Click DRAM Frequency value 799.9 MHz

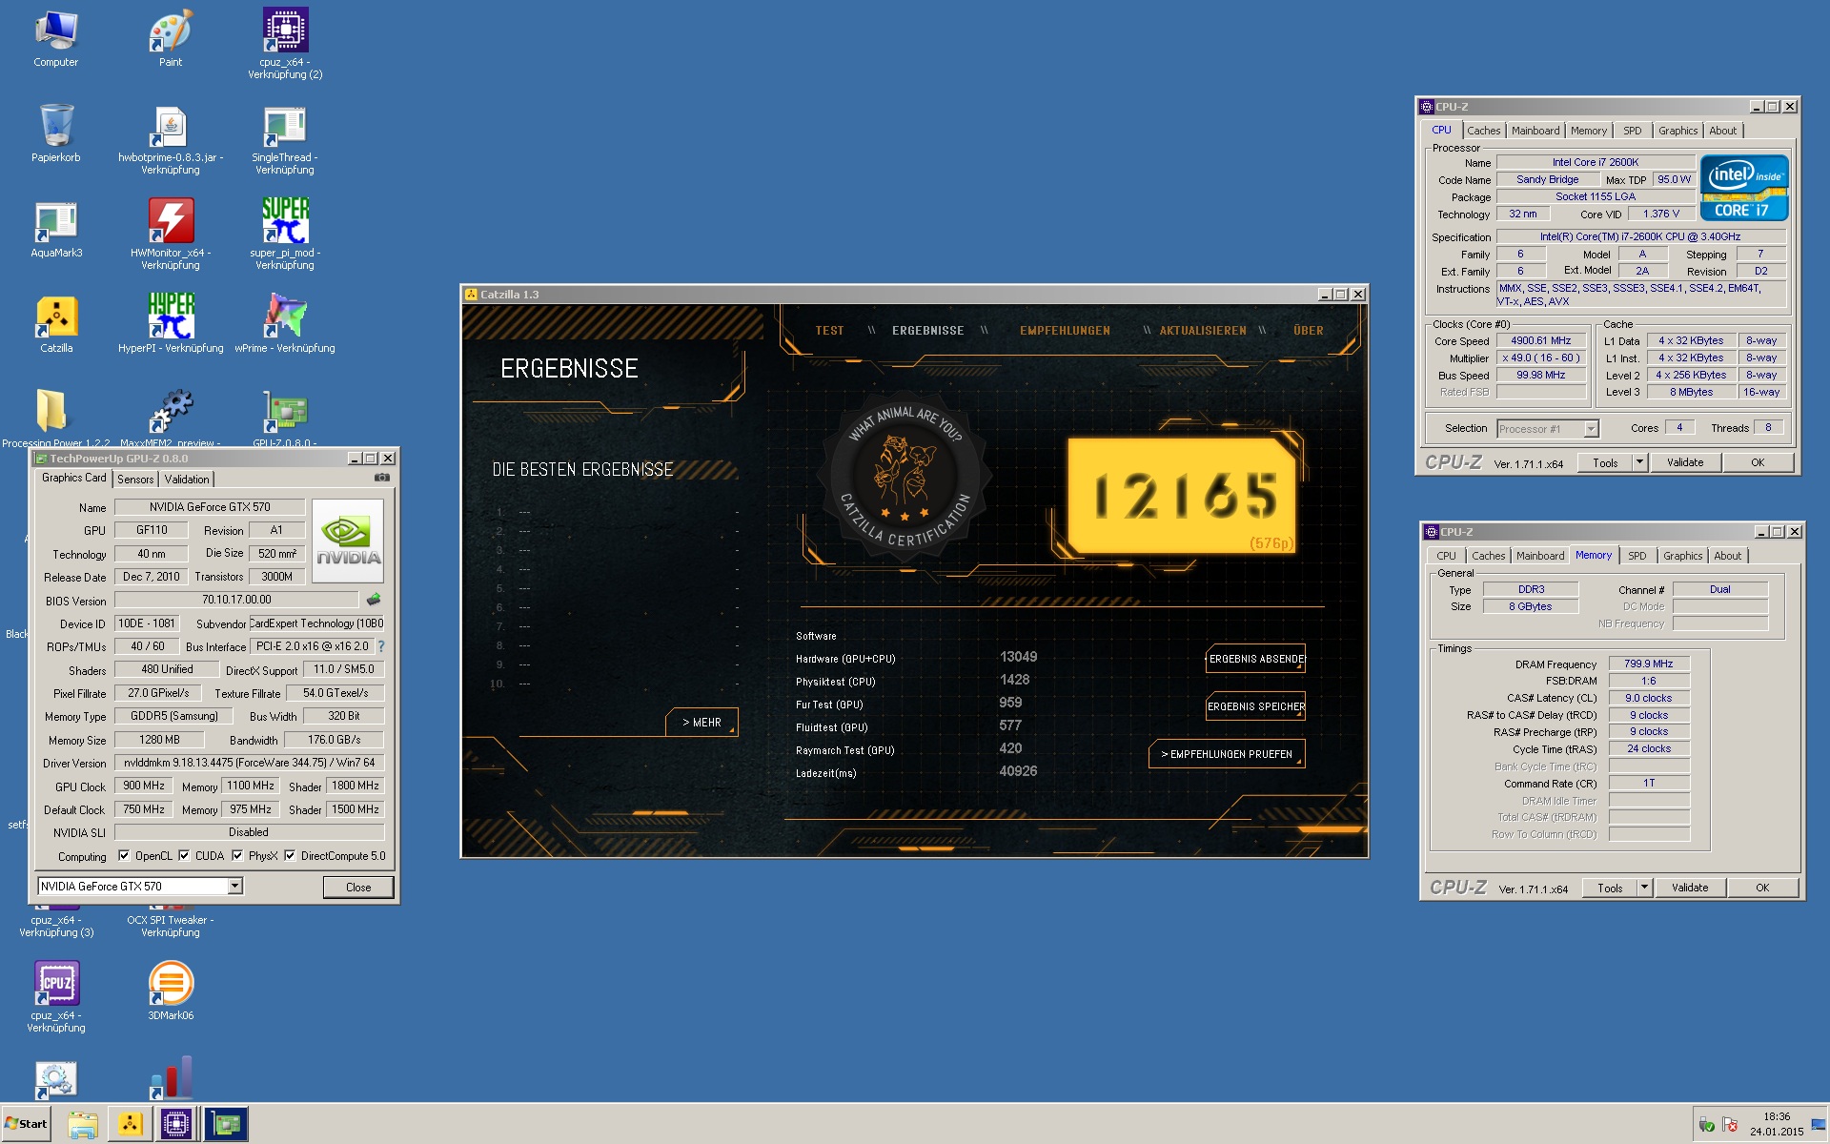(x=1649, y=664)
